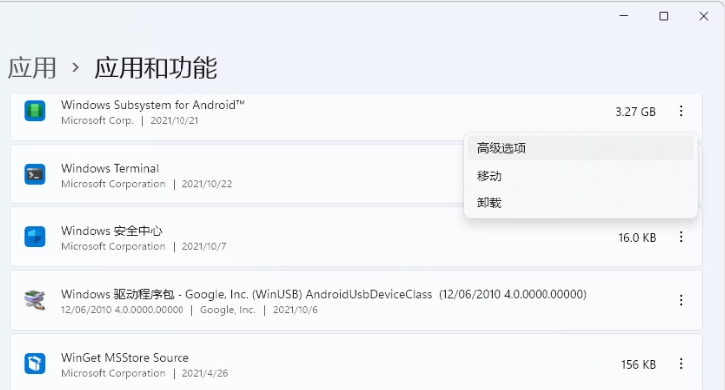Click the Windows Terminal app icon
725x390 pixels.
[x=35, y=175]
